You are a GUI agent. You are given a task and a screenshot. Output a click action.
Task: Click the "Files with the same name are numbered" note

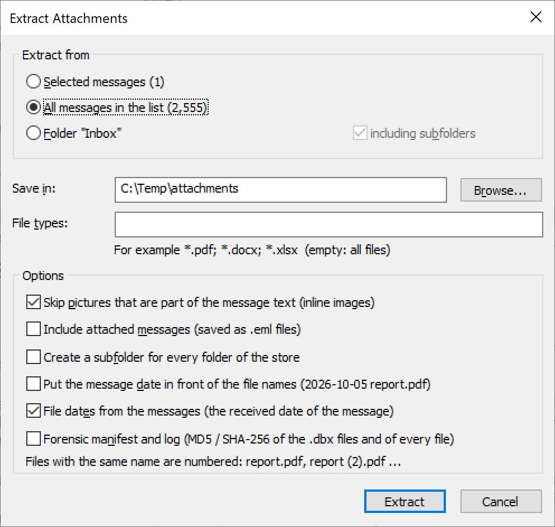[x=213, y=461]
